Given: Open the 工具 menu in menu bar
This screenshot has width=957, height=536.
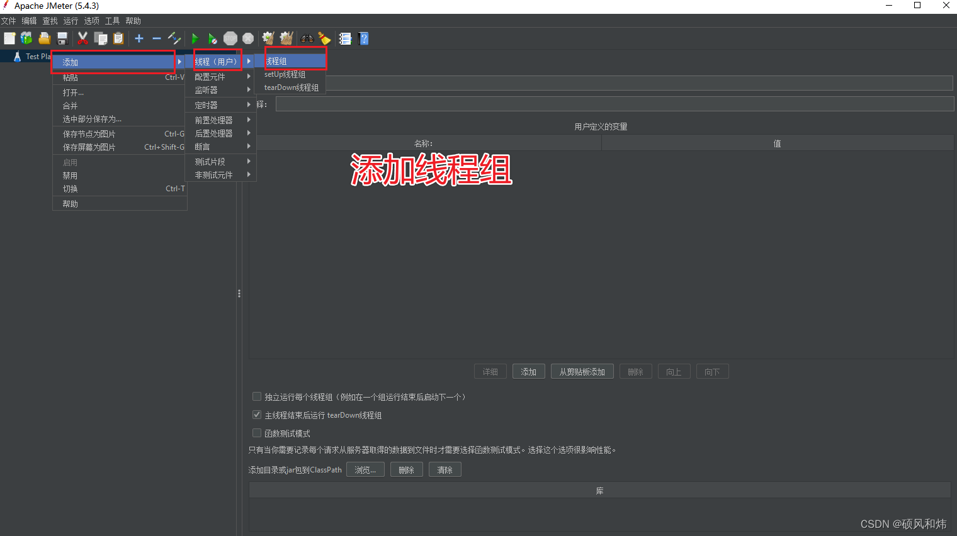Looking at the screenshot, I should [113, 21].
